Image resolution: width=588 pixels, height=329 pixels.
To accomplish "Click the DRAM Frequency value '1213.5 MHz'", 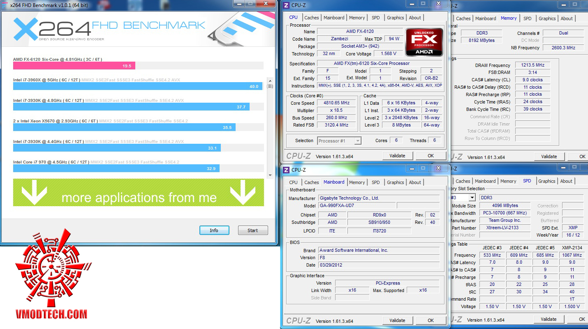I will pos(533,65).
